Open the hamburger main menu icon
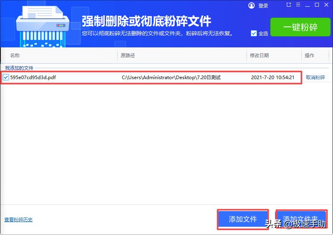 point(298,5)
